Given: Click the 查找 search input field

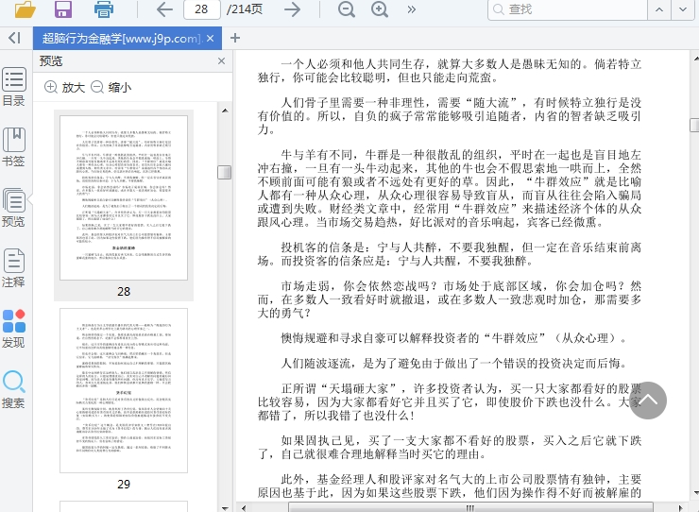Looking at the screenshot, I should tap(568, 9).
